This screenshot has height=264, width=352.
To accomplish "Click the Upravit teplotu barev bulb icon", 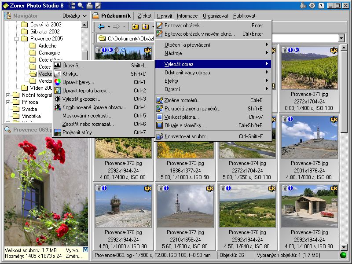I will [x=58, y=91].
